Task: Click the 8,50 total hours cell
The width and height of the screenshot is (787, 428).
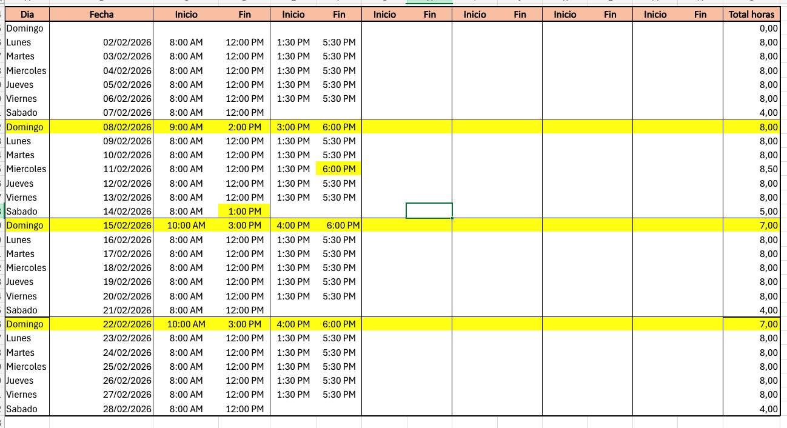Action: point(751,169)
